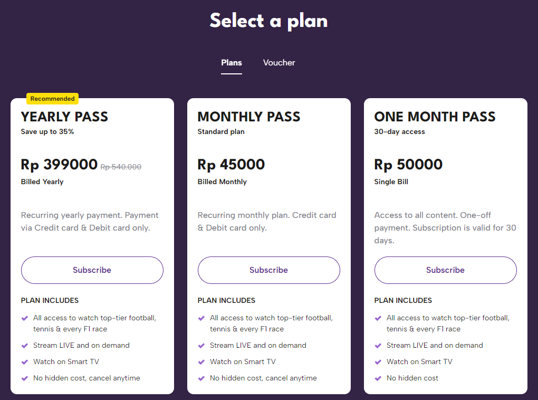Switch to the Voucher tab
Viewport: 538px width, 400px height.
[279, 63]
